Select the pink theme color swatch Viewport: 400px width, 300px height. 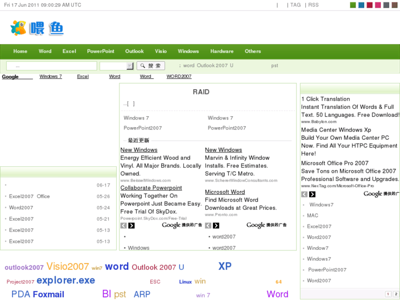[x=378, y=5]
